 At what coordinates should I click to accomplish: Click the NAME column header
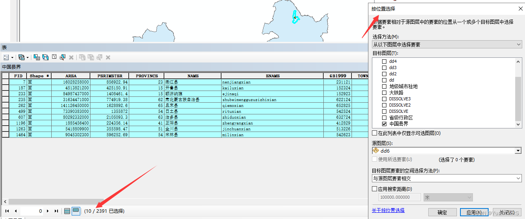coord(193,76)
